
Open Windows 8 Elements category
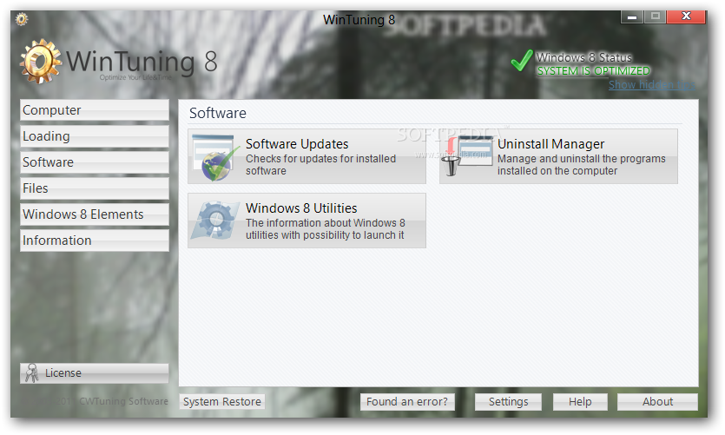click(x=95, y=214)
